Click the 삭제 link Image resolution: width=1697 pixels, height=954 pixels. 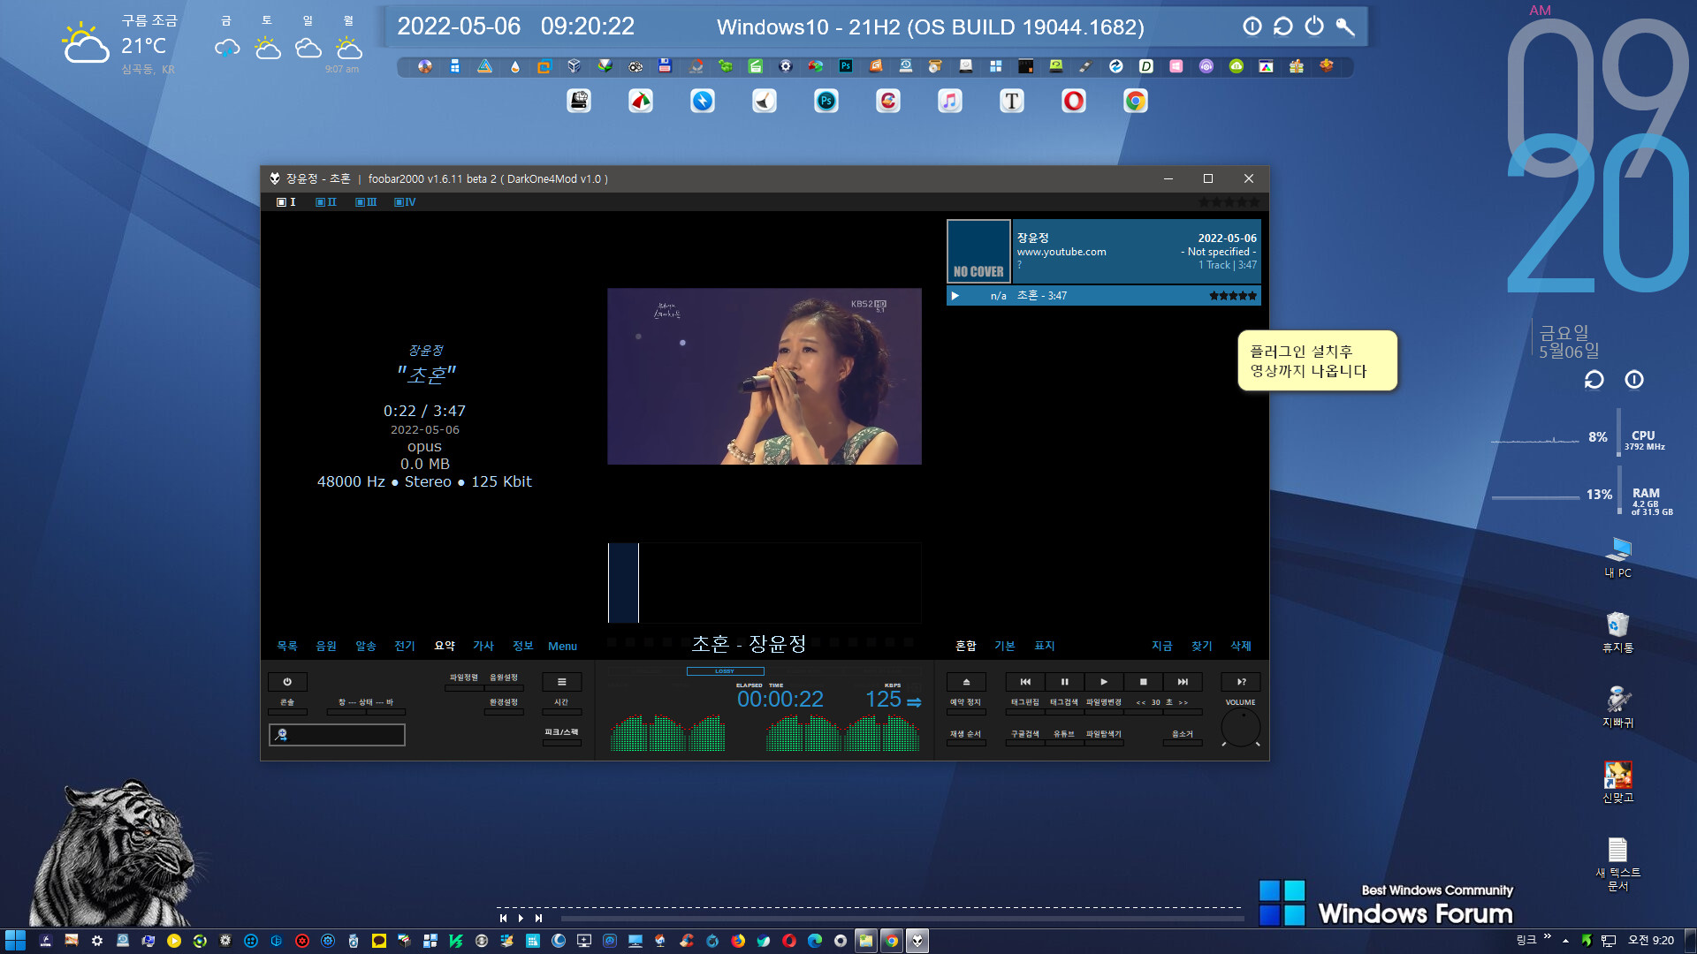tap(1241, 646)
